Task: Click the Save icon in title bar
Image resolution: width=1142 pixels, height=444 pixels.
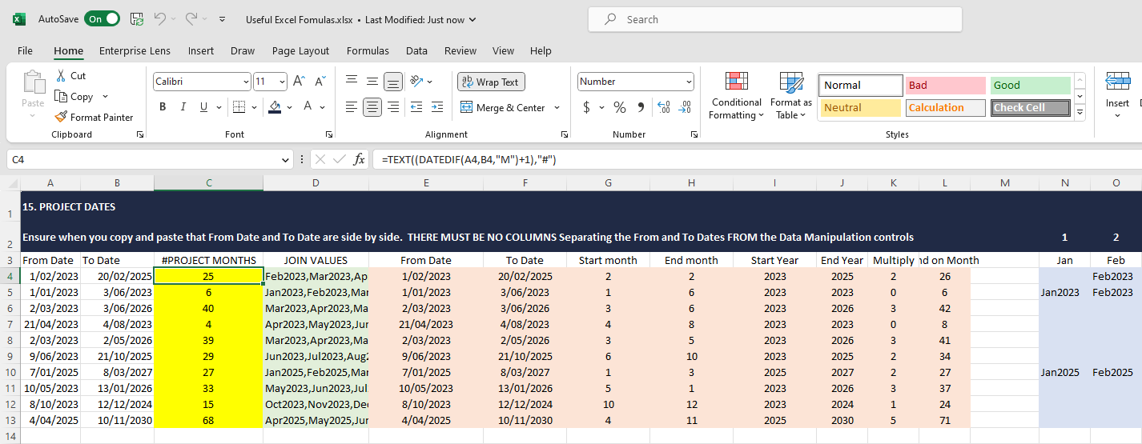Action: click(x=137, y=19)
